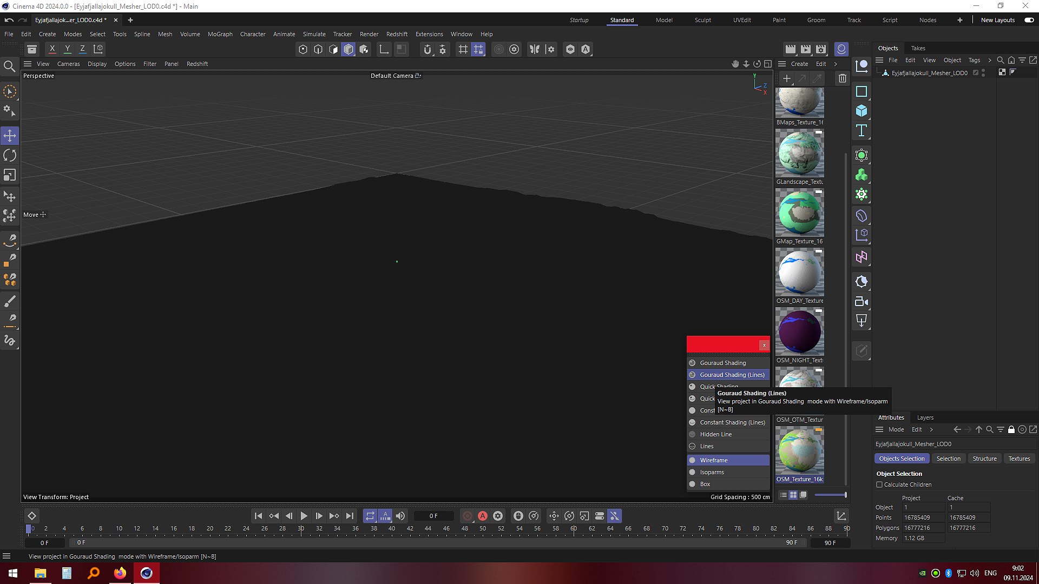Open viewport hamburger menu
This screenshot has height=584, width=1039.
coord(28,64)
